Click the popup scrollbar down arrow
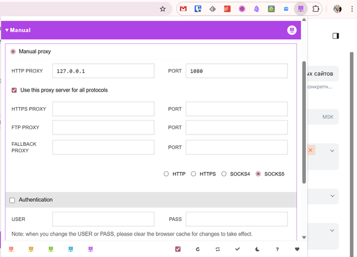The image size is (357, 257). [304, 237]
